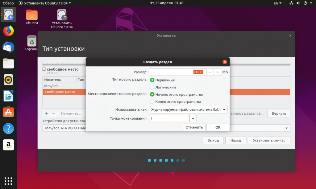Viewport: 316px width, 189px height.
Task: Open the installation device dropdown arrow
Action: pos(286,128)
